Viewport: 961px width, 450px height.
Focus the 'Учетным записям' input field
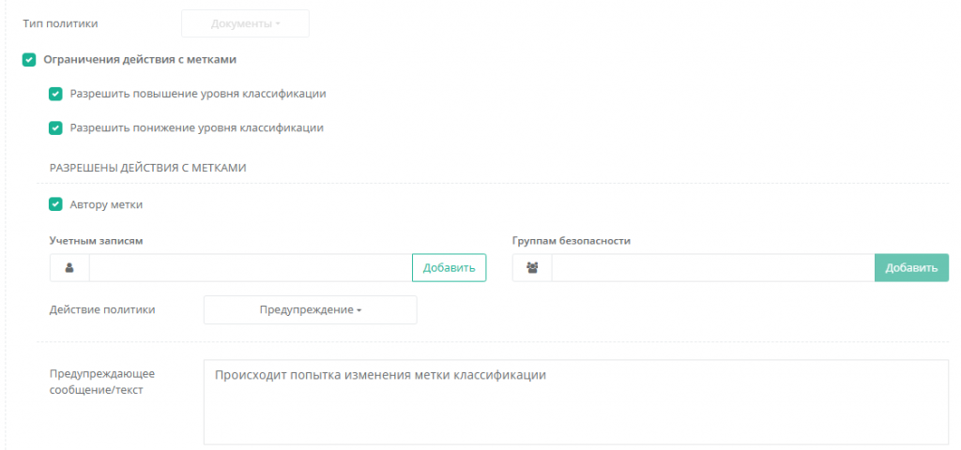(250, 268)
